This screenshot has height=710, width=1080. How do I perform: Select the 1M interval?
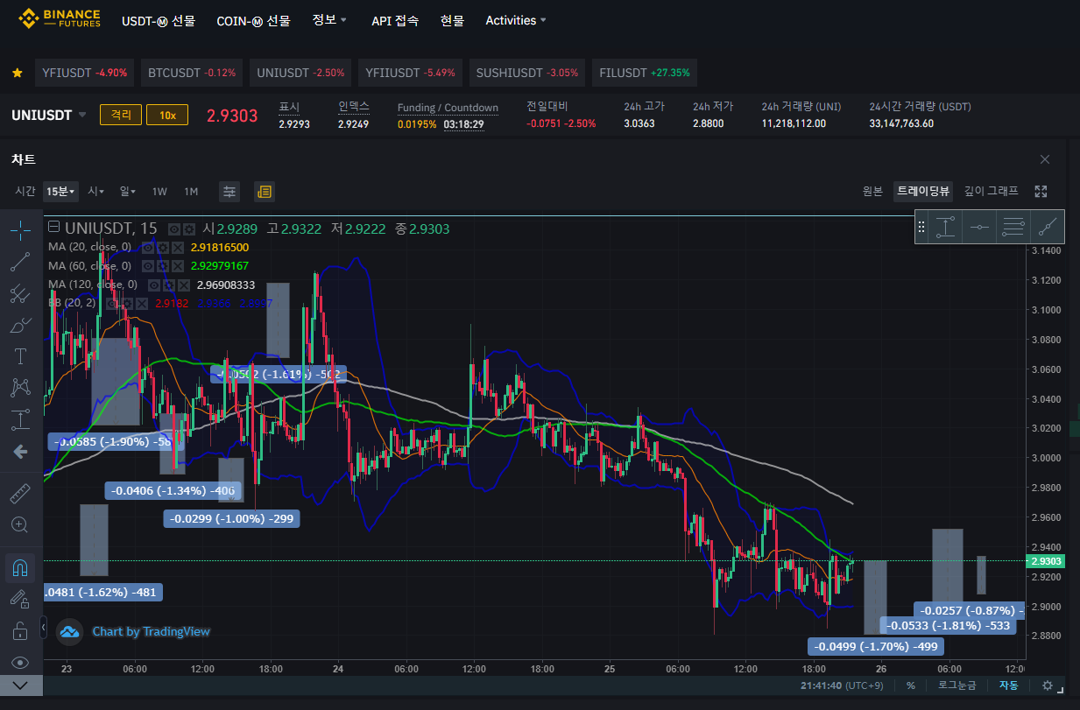191,191
